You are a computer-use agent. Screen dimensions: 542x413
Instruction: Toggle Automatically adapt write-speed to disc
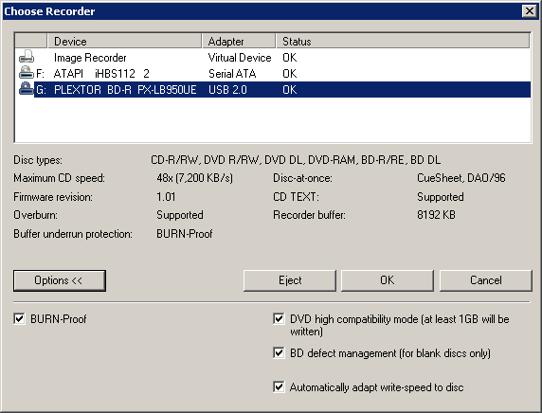pyautogui.click(x=279, y=386)
